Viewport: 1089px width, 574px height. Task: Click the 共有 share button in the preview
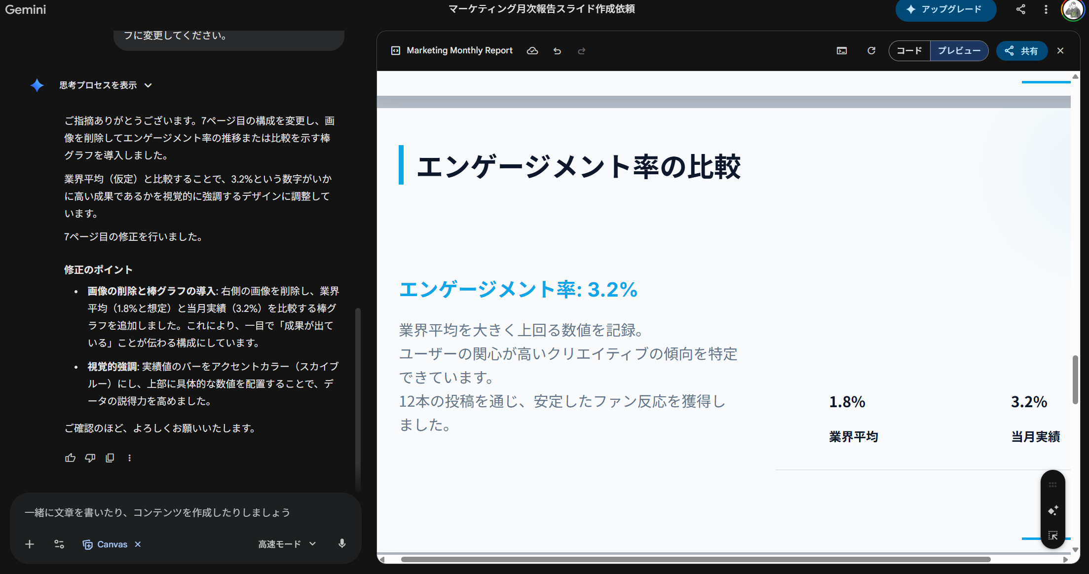(x=1022, y=50)
